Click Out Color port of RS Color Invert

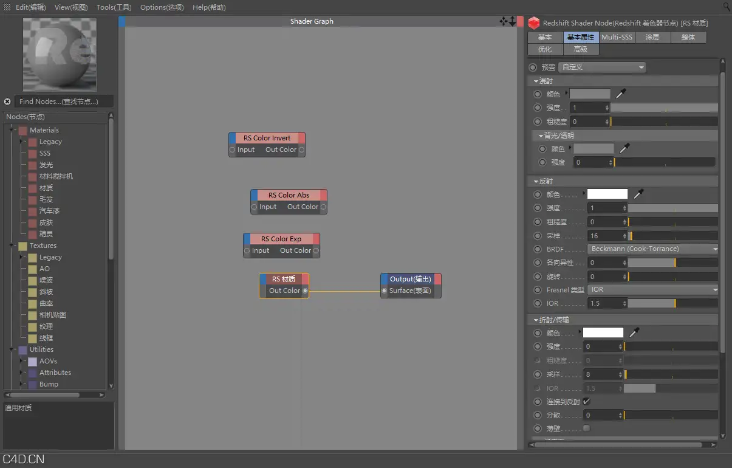click(x=301, y=150)
